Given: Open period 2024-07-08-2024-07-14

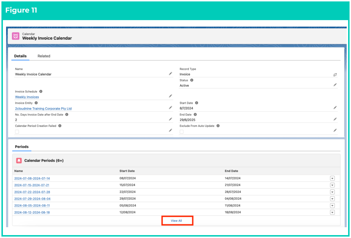Looking at the screenshot, I should (x=32, y=178).
